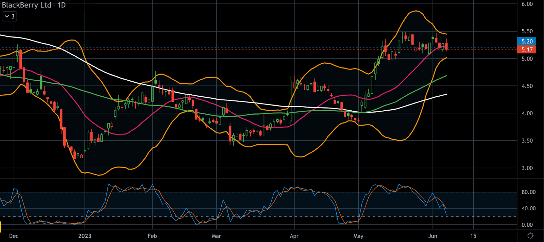This screenshot has height=242, width=544.
Task: Click the May date label
Action: [x=358, y=236]
